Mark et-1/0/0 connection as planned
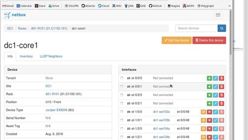The width and height of the screenshot is (248, 140). tap(203, 112)
